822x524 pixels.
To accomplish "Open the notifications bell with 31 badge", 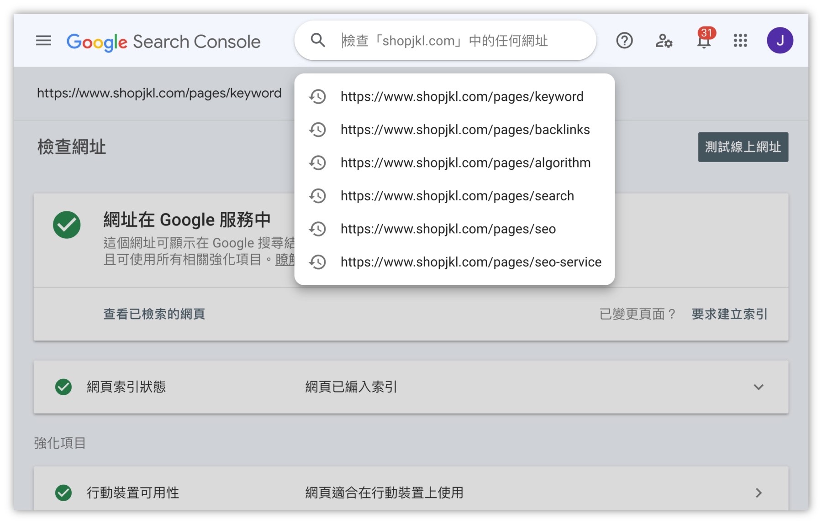I will tap(704, 41).
